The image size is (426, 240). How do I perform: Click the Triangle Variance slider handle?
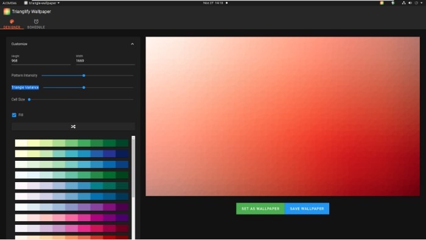(84, 88)
